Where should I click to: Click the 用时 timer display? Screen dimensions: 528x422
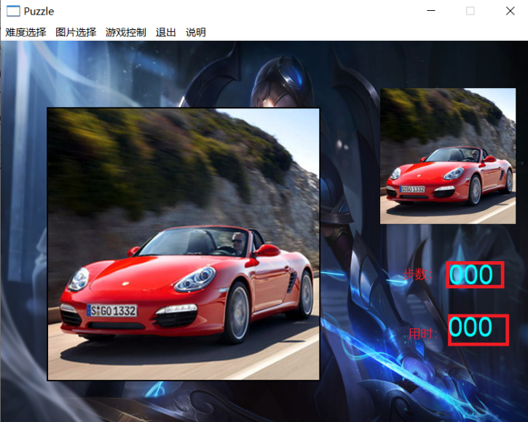478,330
